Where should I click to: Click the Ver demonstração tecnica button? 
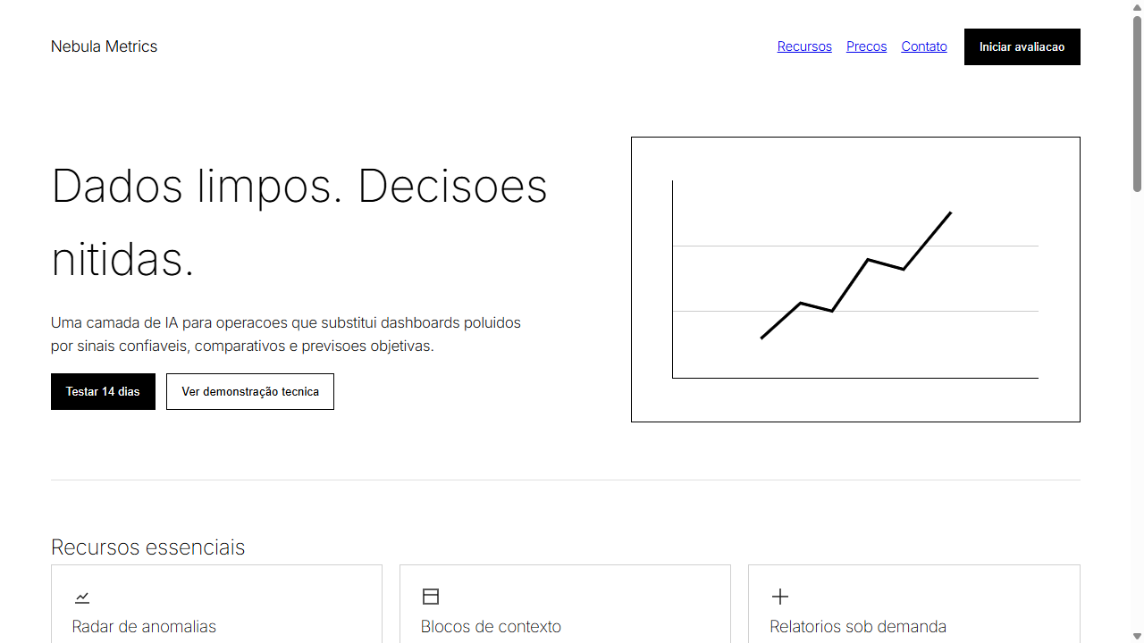(x=250, y=391)
